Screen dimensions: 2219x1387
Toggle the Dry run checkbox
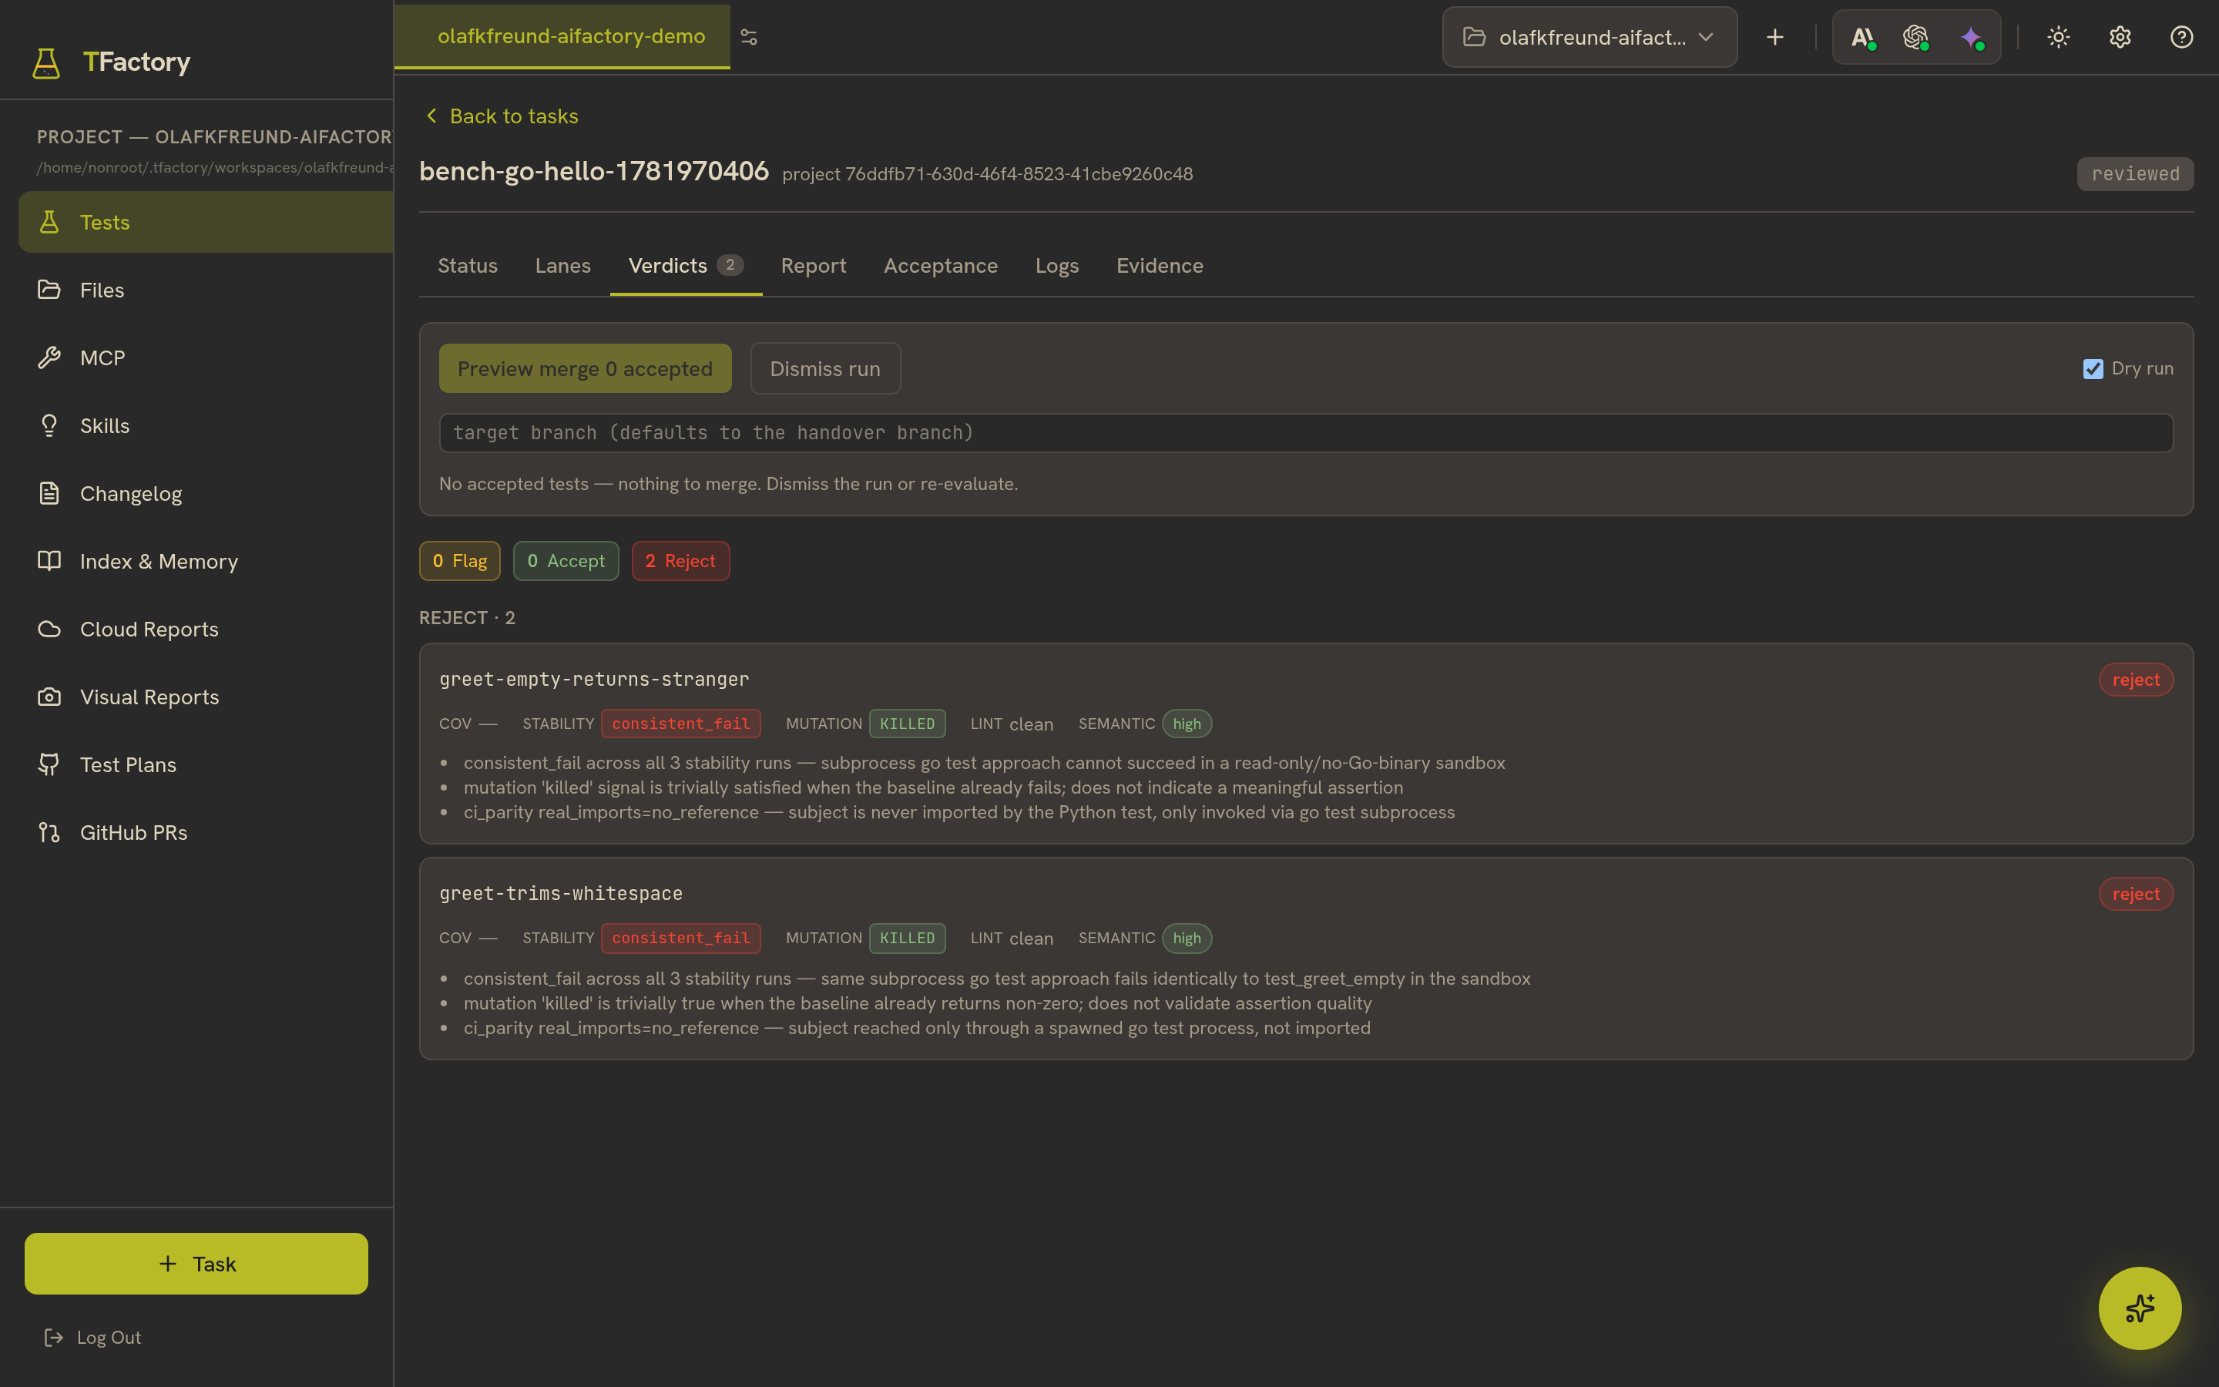[2093, 369]
